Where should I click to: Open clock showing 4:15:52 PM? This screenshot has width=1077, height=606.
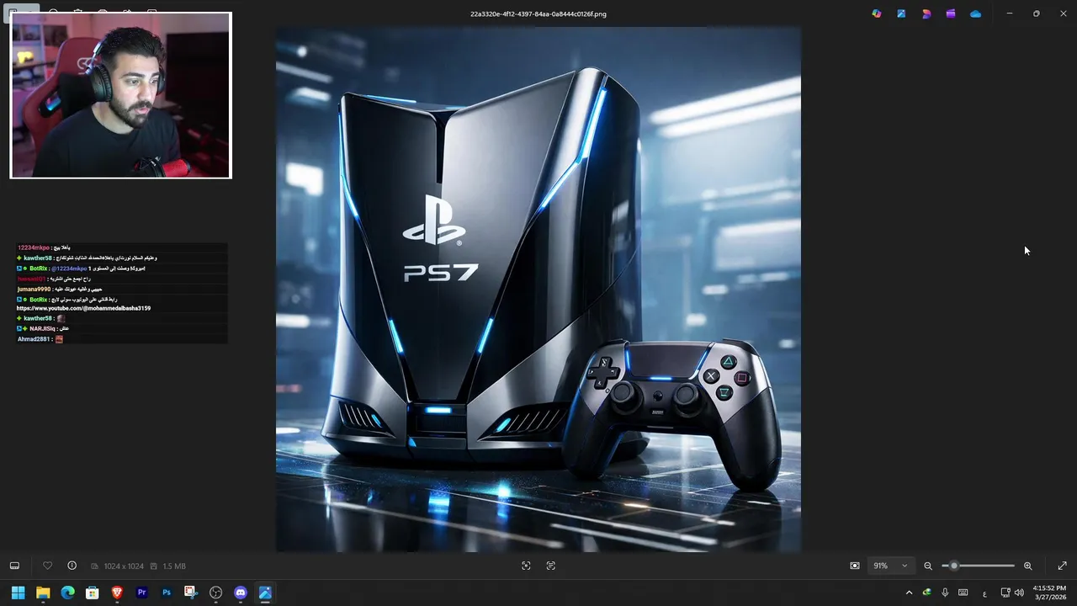pyautogui.click(x=1050, y=593)
